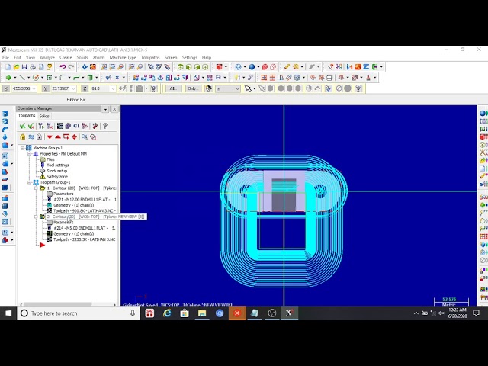This screenshot has width=488, height=366.
Task: Click the Print icon in top toolbar
Action: pyautogui.click(x=33, y=67)
